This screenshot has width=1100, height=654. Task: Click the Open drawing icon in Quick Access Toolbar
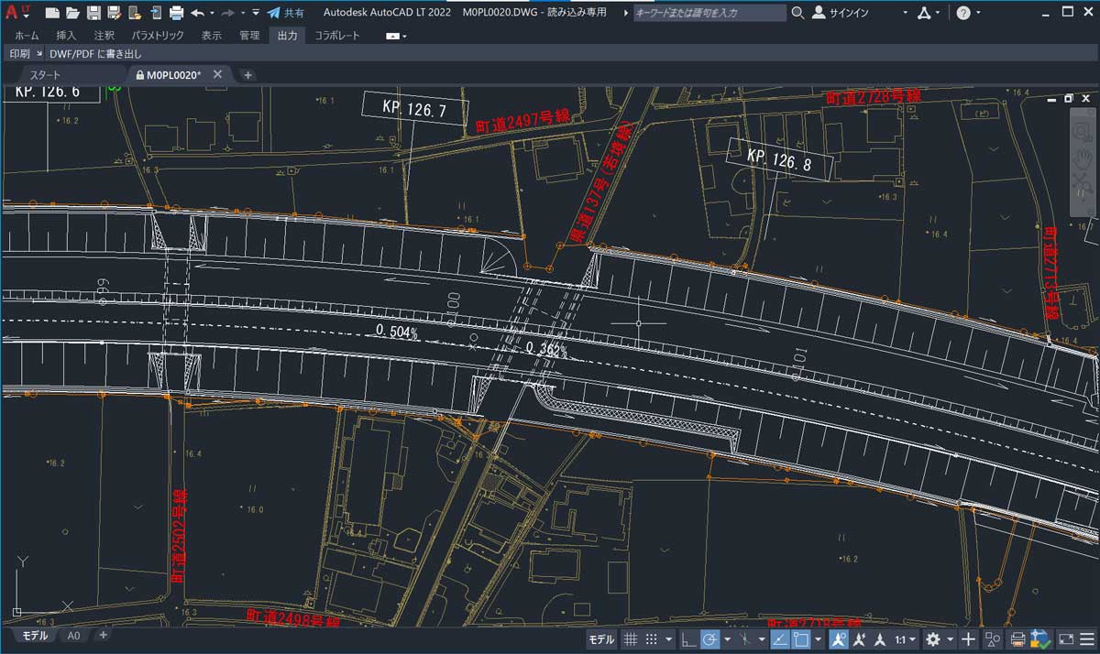tap(75, 13)
